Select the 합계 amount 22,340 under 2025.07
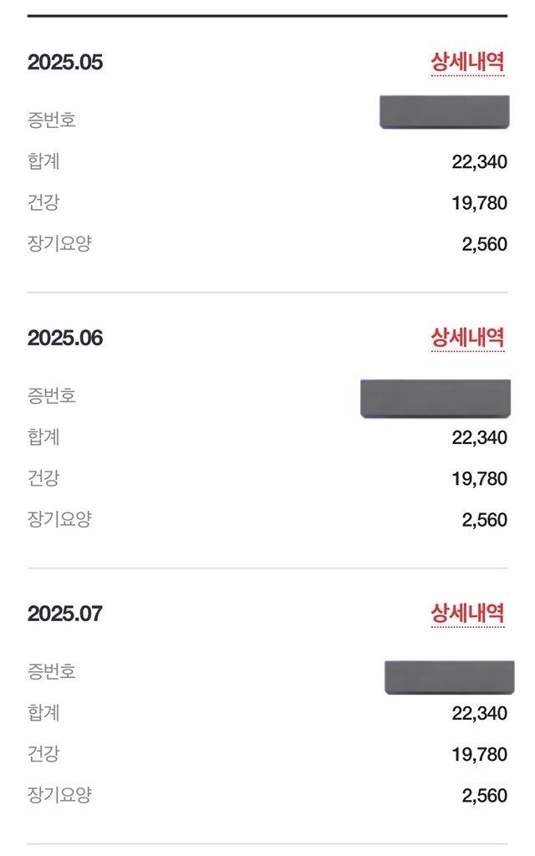Screen dimensions: 535x856 point(479,714)
